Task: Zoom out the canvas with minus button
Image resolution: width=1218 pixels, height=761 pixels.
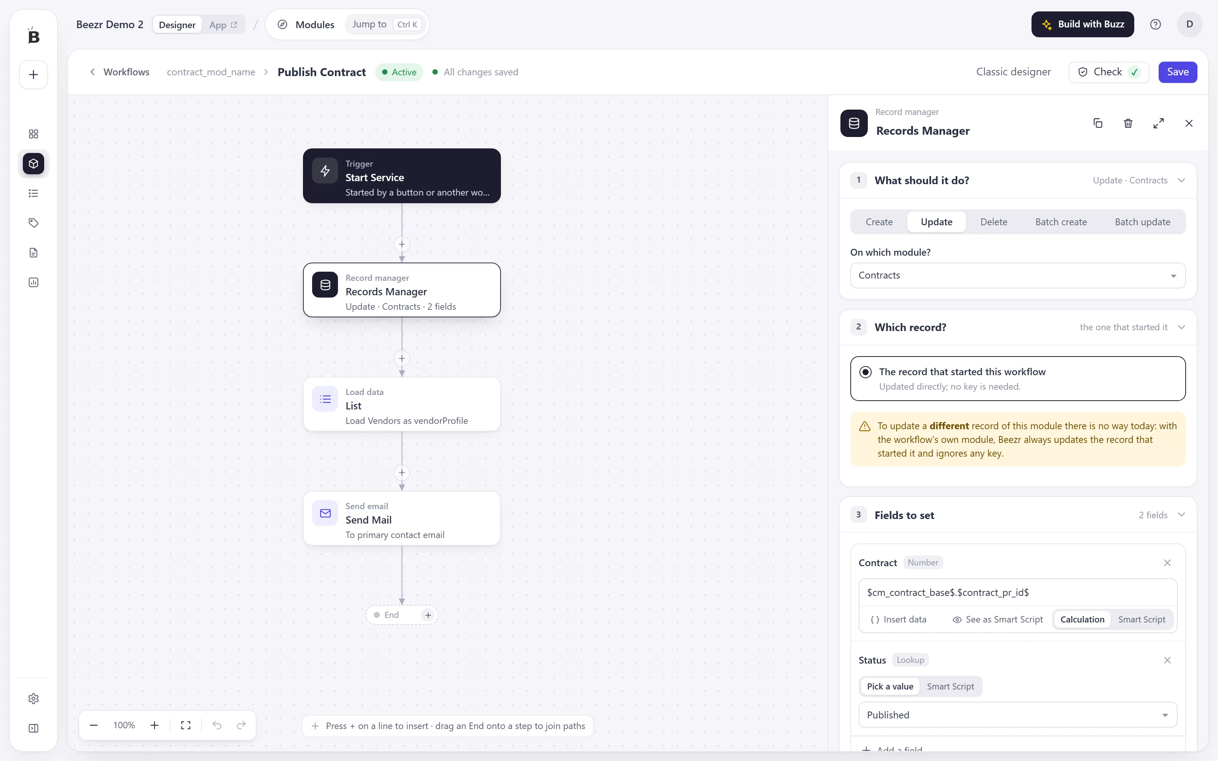Action: point(94,725)
